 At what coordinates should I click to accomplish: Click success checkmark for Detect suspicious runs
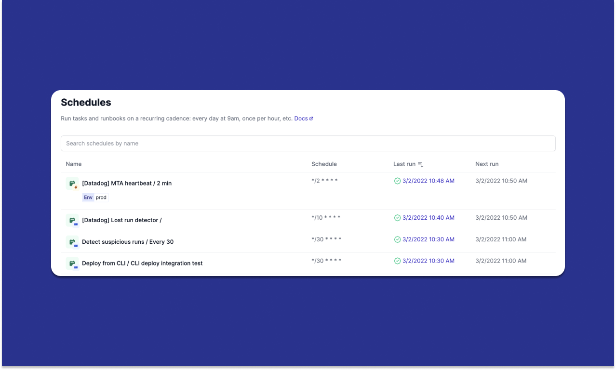[397, 239]
